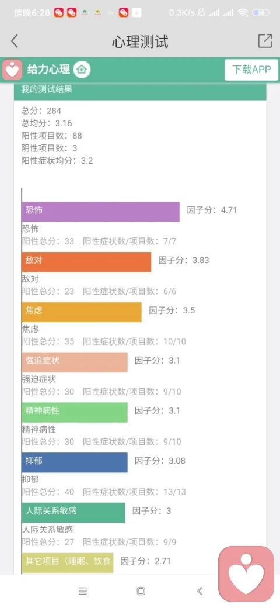This screenshot has width=280, height=608.
Task: Go to home via house icon
Action: tap(82, 70)
